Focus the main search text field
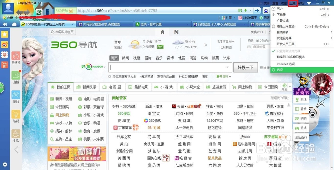 [167, 68]
